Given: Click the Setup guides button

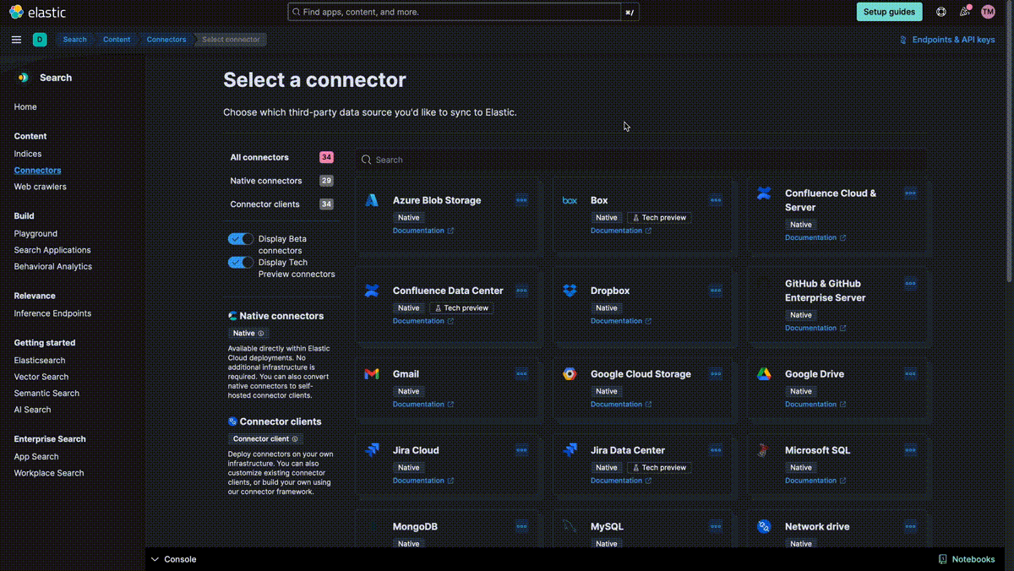Looking at the screenshot, I should click(x=889, y=12).
